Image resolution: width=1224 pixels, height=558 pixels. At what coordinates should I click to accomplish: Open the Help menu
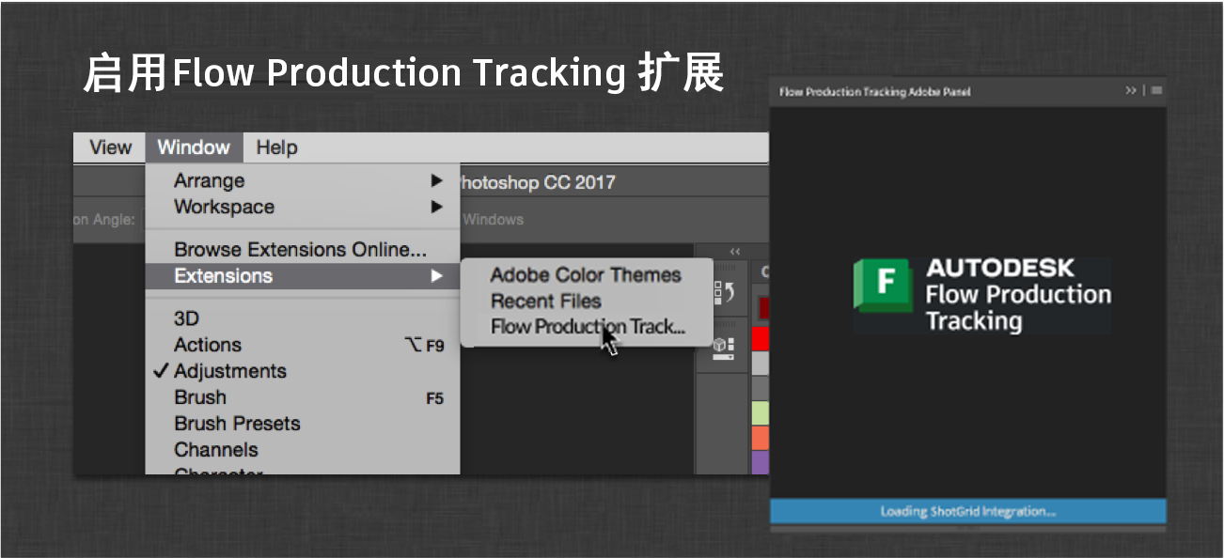[x=276, y=147]
